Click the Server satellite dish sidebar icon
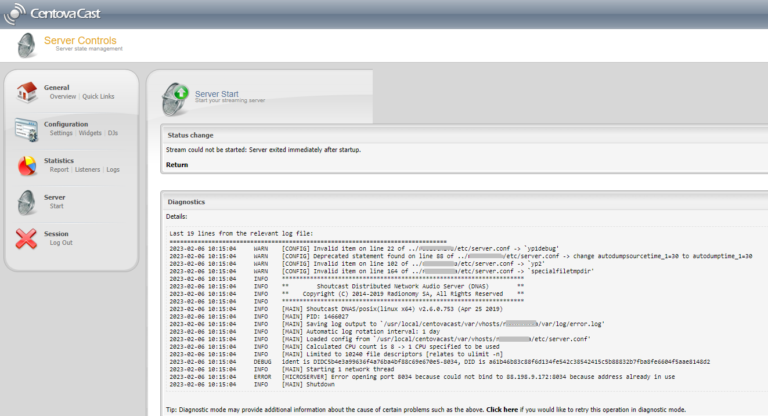768x416 pixels. (27, 202)
